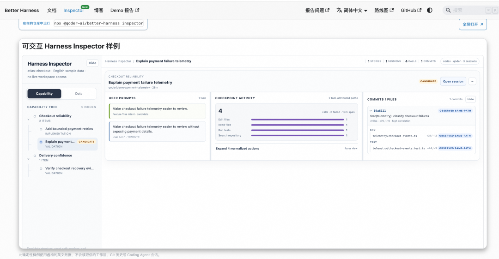Hide the Harness Inspector sidebar
This screenshot has height=259, width=499.
92,63
